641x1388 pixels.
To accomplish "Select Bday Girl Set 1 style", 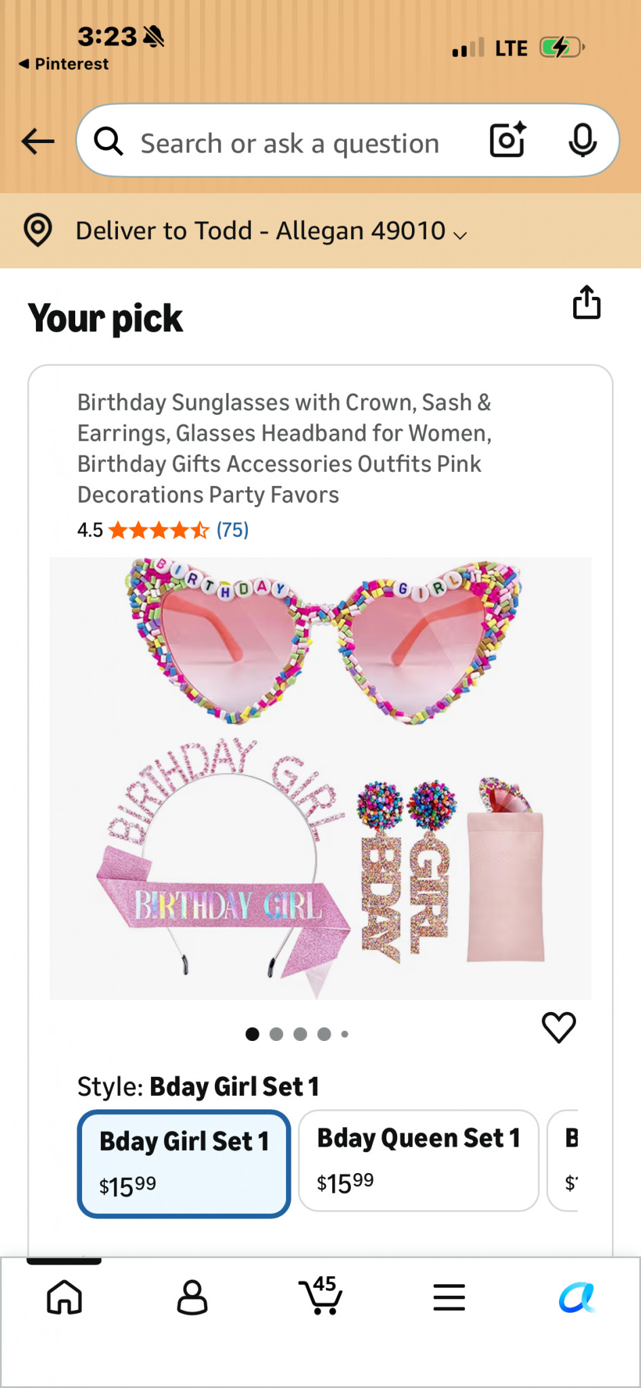I will pos(184,1164).
